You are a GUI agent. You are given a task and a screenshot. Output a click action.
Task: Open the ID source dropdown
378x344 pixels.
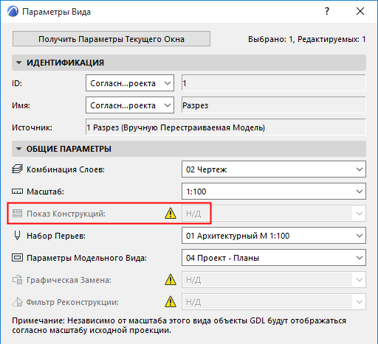(x=130, y=83)
